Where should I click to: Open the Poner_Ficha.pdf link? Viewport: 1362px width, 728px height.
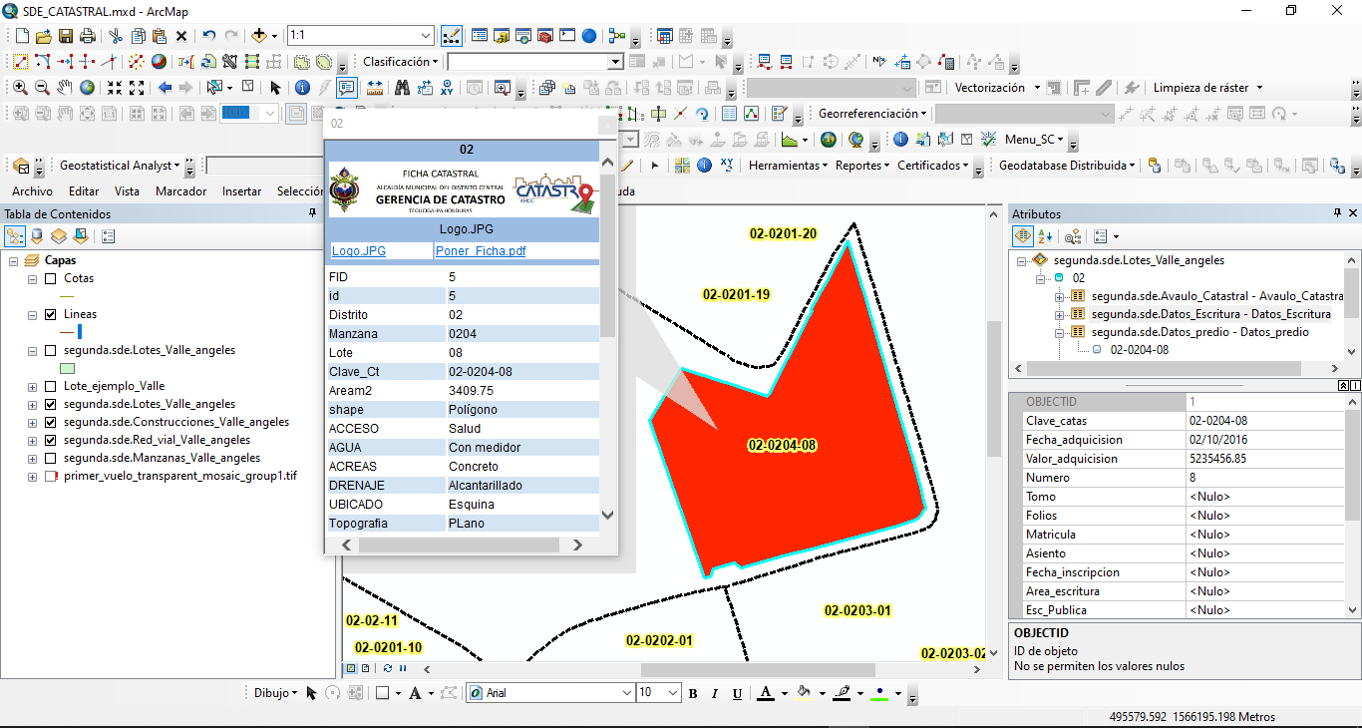point(481,251)
